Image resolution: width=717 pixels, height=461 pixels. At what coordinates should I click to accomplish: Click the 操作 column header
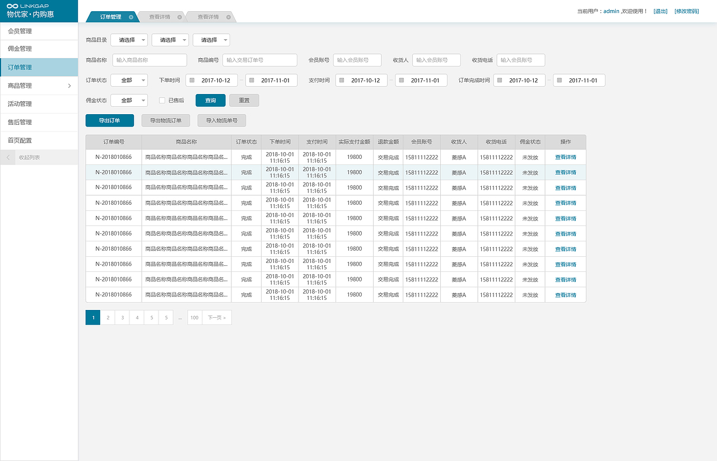coord(566,142)
